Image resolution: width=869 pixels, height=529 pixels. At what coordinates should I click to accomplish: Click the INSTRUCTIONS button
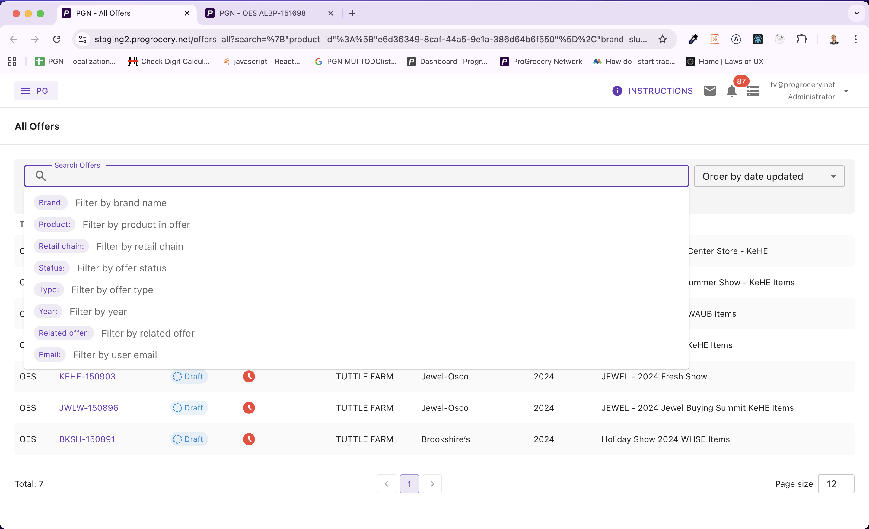coord(661,90)
